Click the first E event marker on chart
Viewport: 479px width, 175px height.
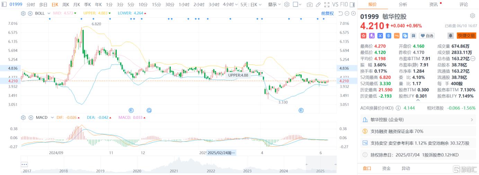pos(131,110)
